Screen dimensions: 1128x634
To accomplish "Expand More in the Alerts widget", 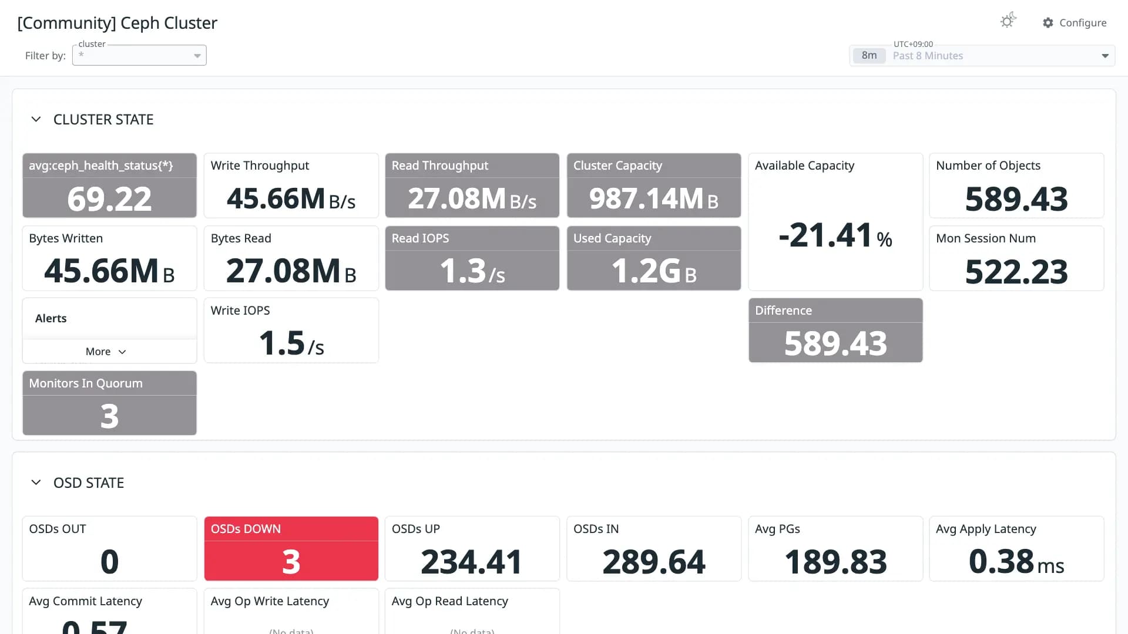I will [106, 351].
